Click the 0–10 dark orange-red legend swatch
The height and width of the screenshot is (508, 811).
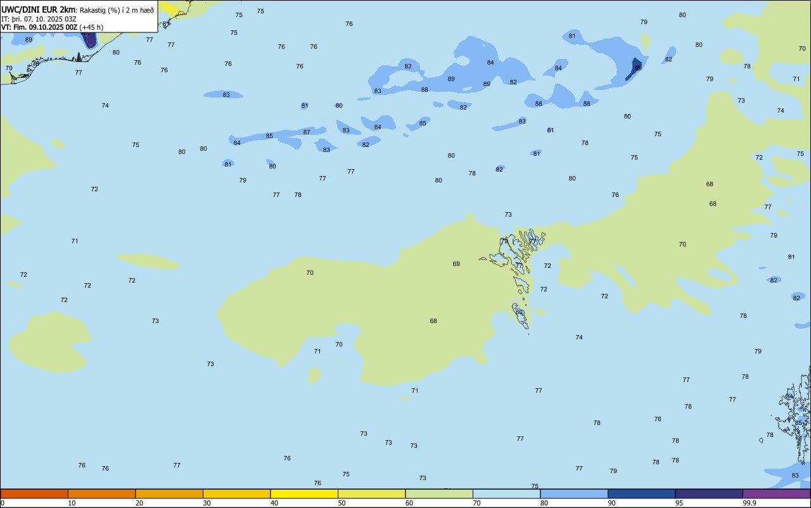point(34,493)
